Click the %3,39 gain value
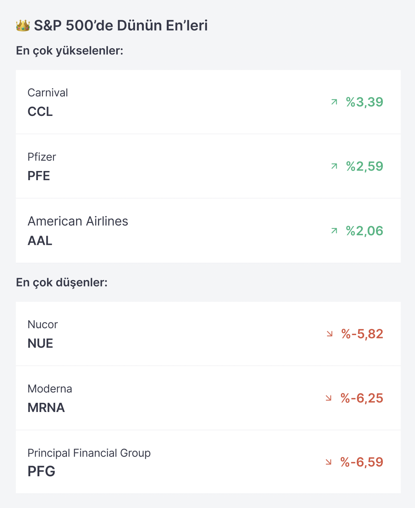The image size is (415, 508). pyautogui.click(x=365, y=102)
